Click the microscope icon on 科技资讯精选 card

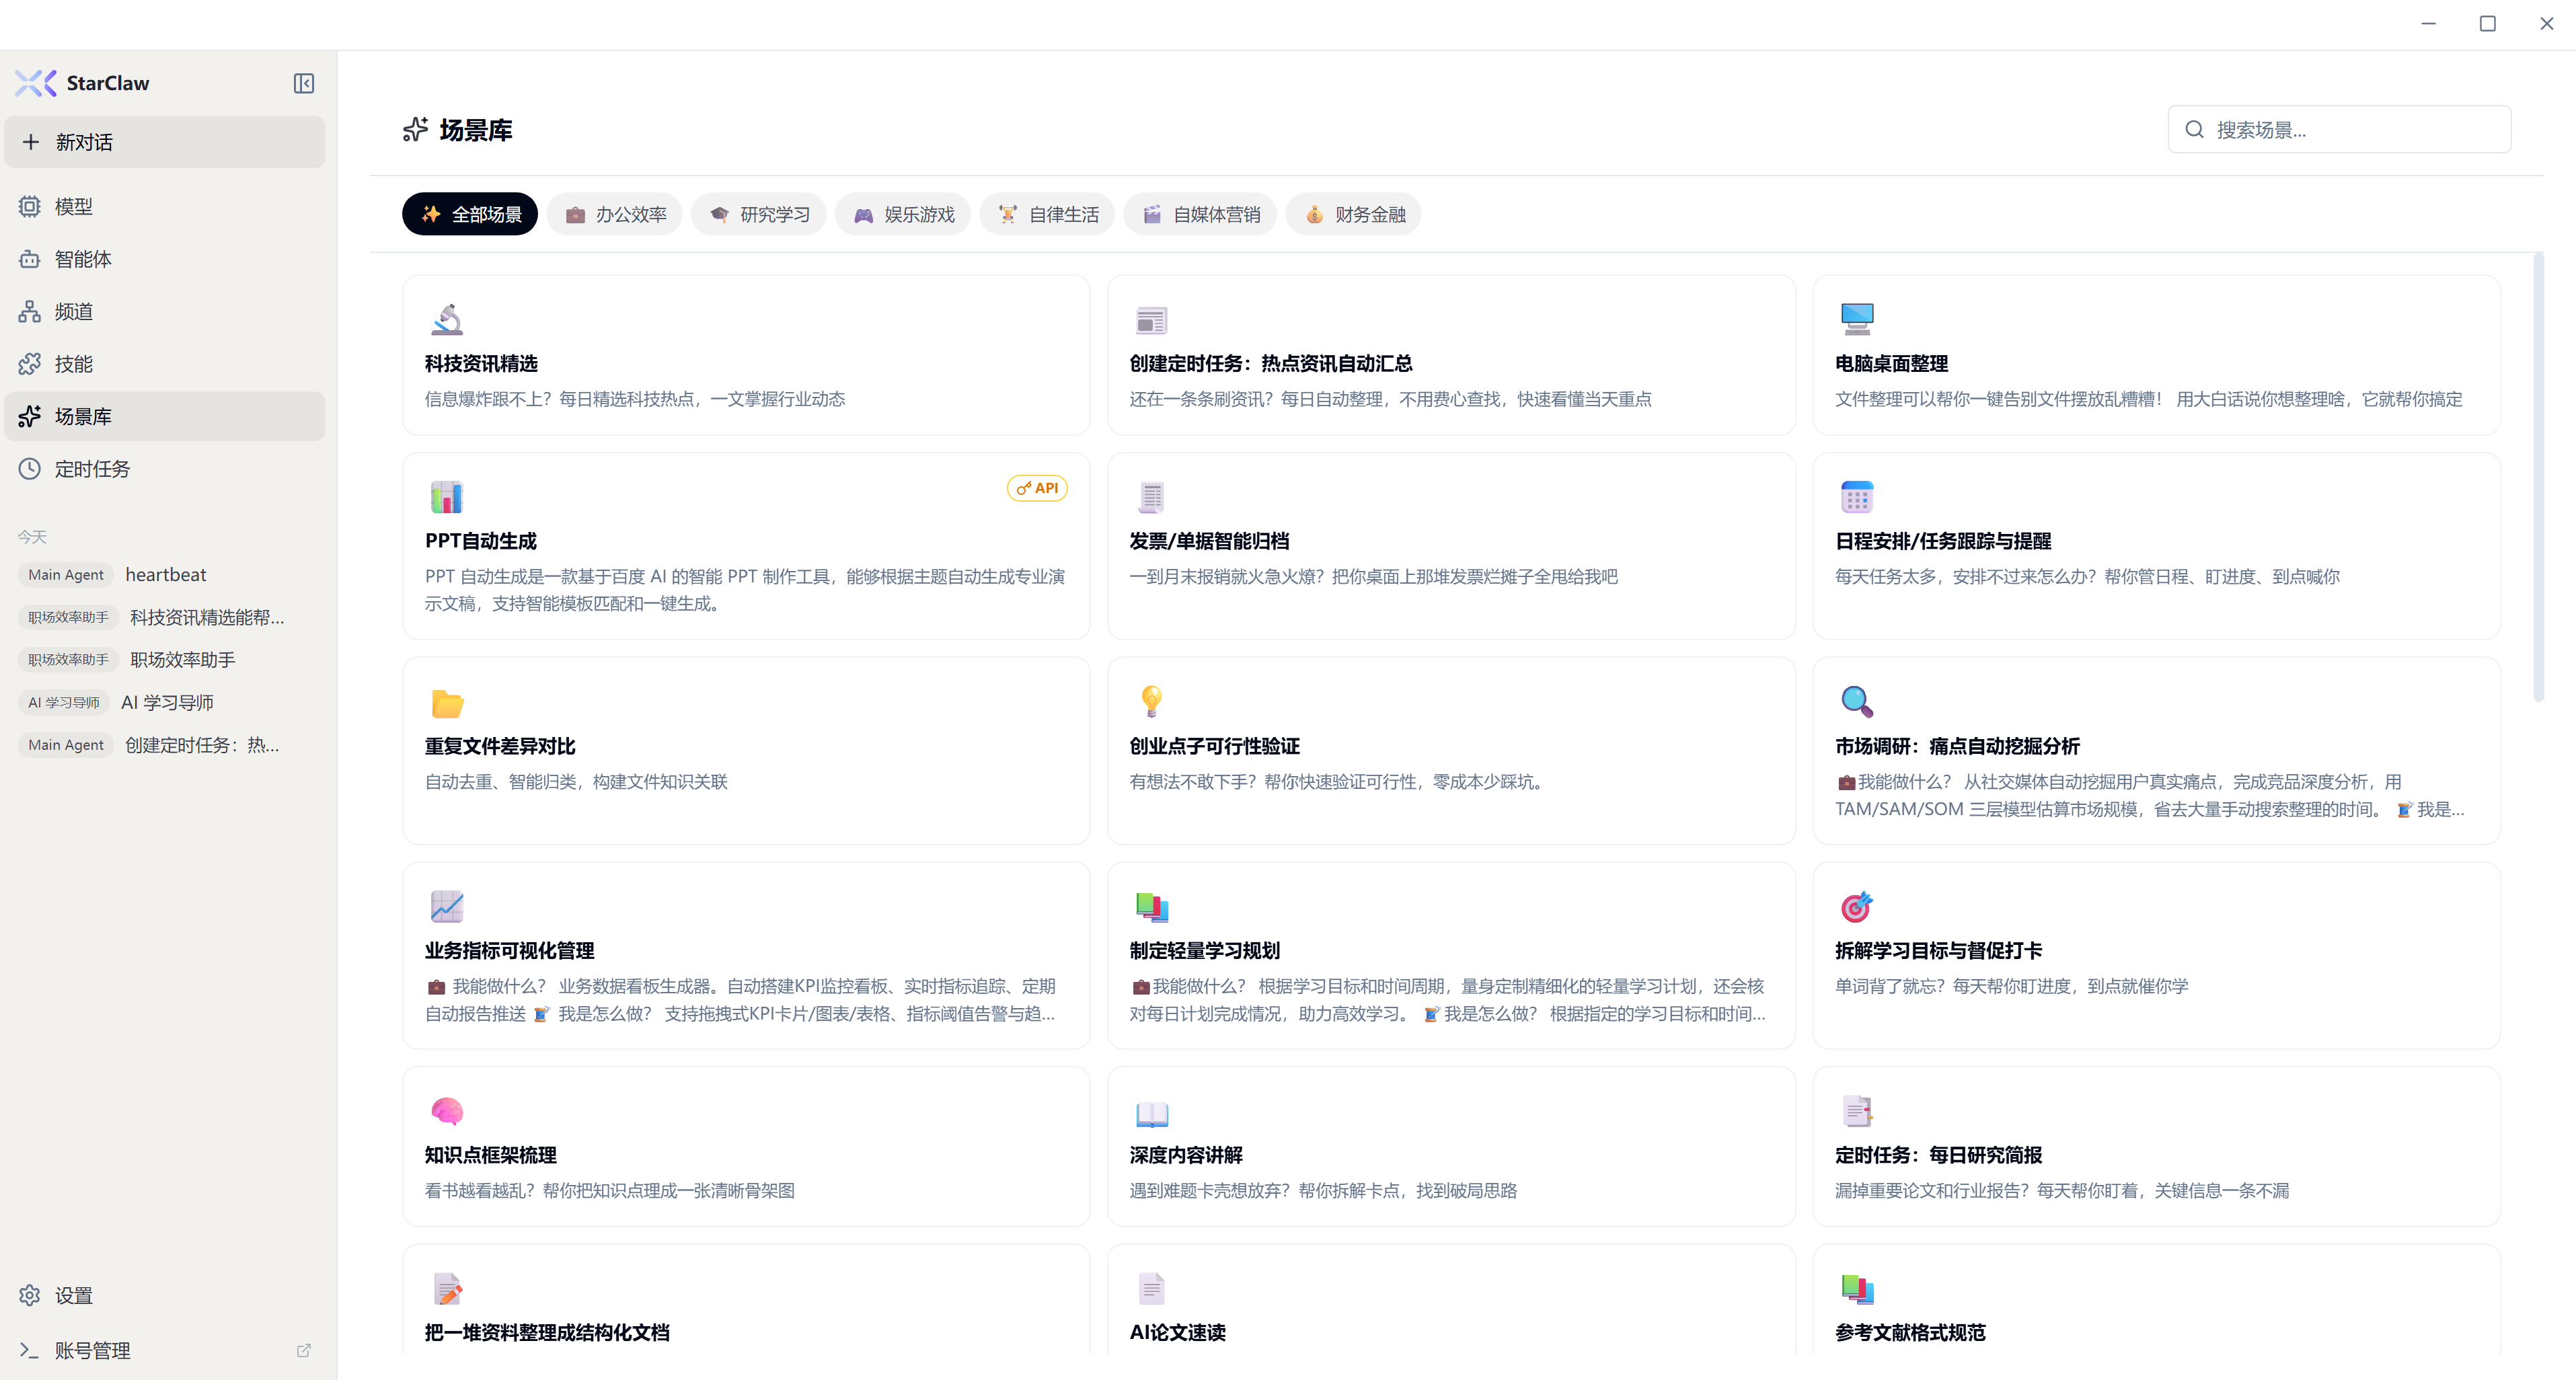click(x=447, y=319)
